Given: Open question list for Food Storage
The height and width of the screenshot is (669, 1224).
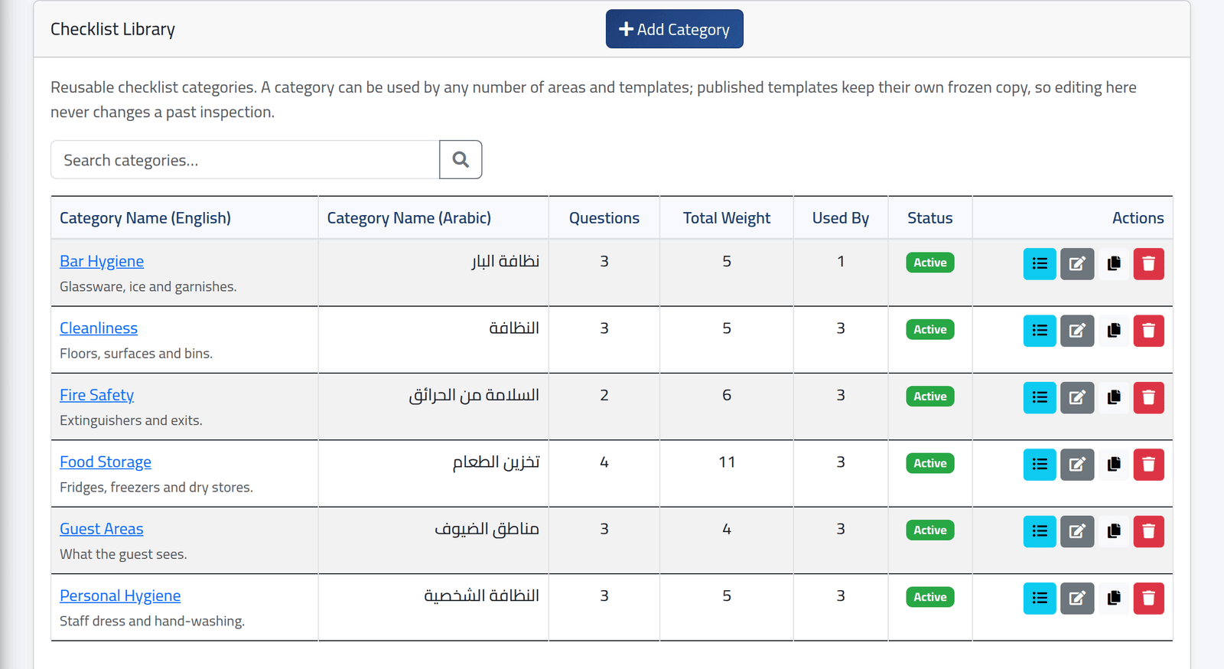Looking at the screenshot, I should (1040, 465).
